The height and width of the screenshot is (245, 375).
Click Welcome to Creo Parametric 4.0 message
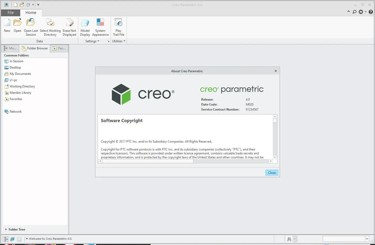click(50, 239)
